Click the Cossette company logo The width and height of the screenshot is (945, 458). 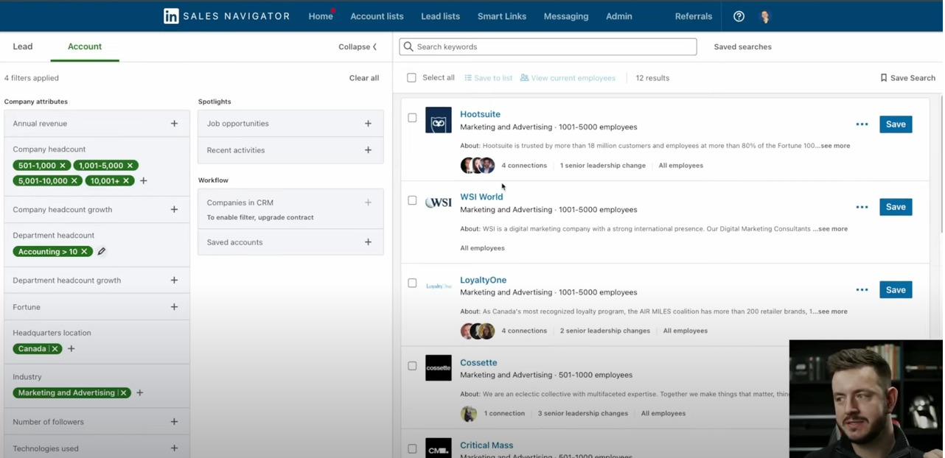point(439,368)
